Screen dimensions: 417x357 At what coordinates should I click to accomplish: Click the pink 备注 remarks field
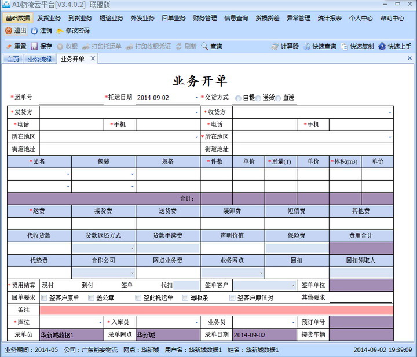tap(215, 310)
